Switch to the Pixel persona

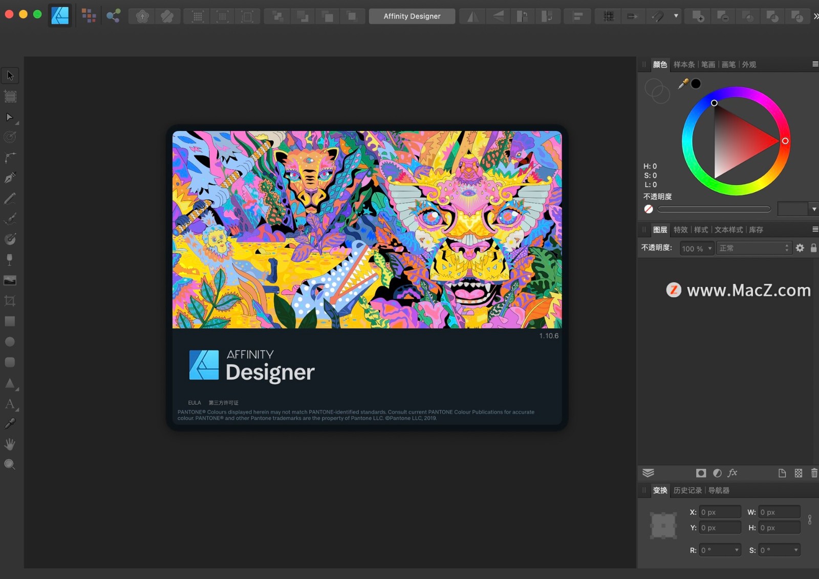89,16
